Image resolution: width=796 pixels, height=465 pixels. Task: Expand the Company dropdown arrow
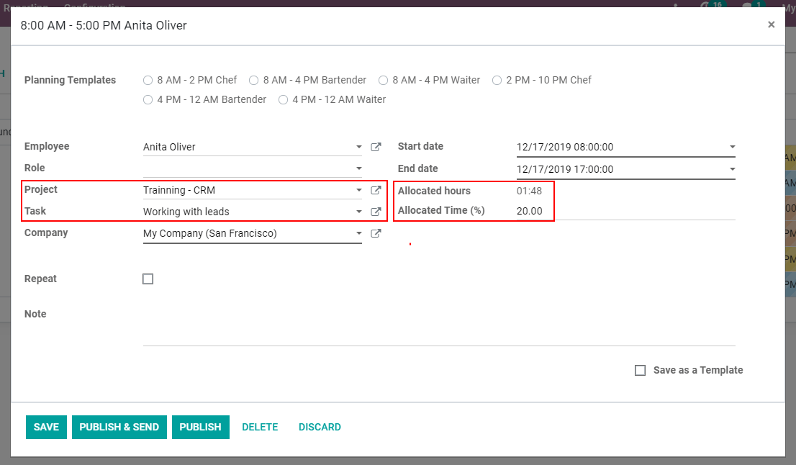[359, 233]
